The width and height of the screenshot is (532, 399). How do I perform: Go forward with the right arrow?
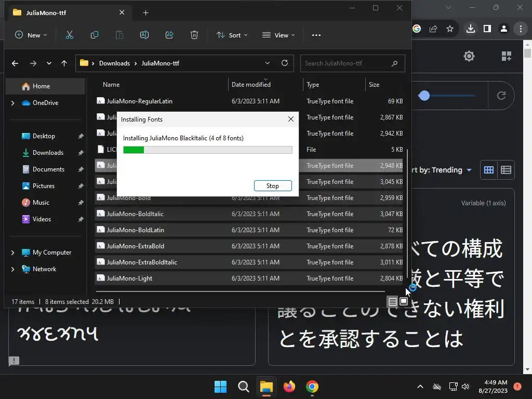point(33,63)
